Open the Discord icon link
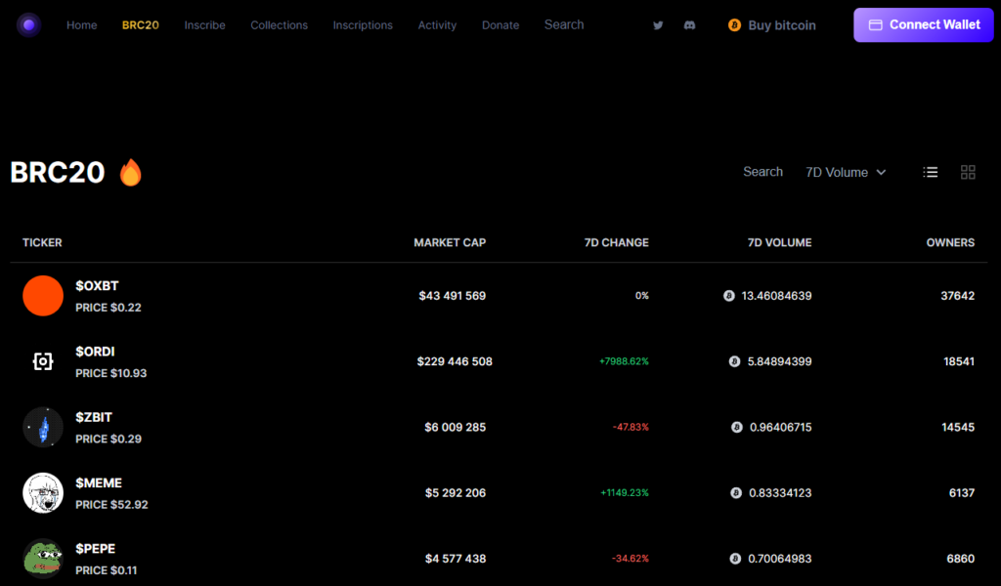Viewport: 1001px width, 586px height. pyautogui.click(x=690, y=24)
